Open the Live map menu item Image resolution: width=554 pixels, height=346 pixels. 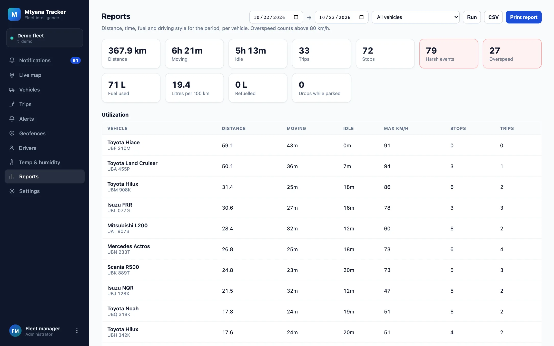45,75
